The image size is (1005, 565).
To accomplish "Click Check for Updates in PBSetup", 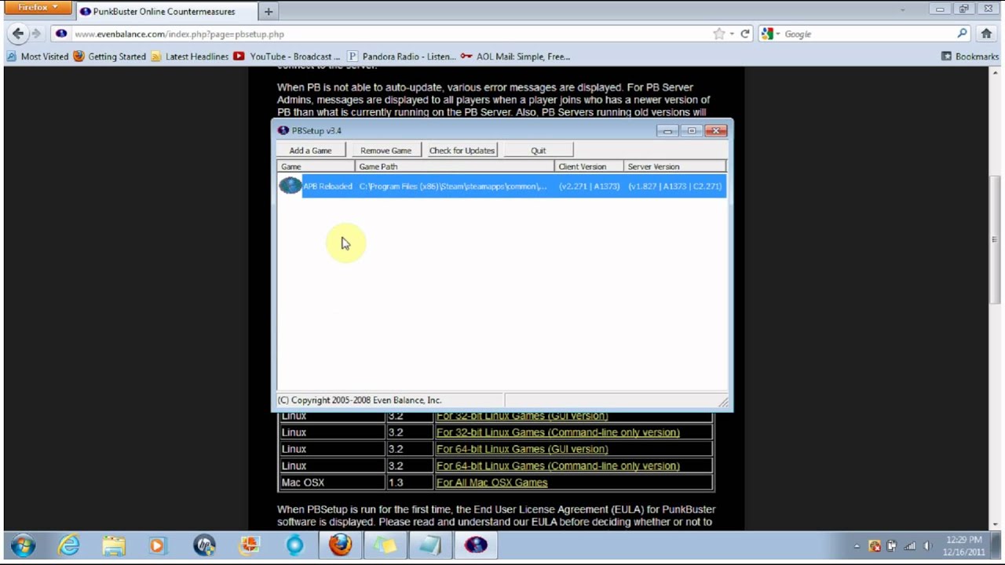I will [x=462, y=150].
